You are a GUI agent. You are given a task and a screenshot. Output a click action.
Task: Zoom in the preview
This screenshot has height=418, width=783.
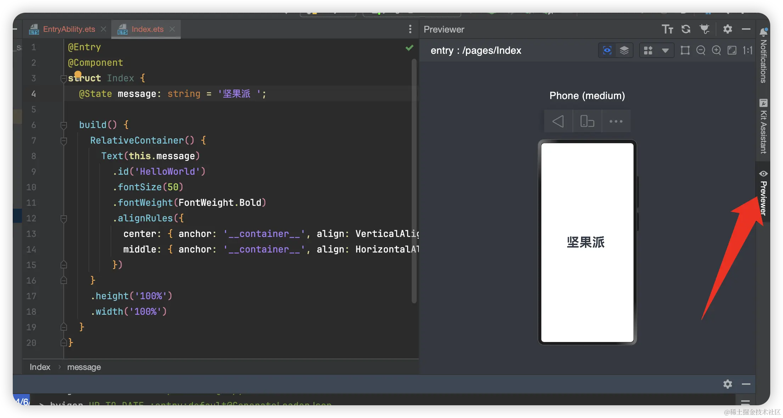716,51
